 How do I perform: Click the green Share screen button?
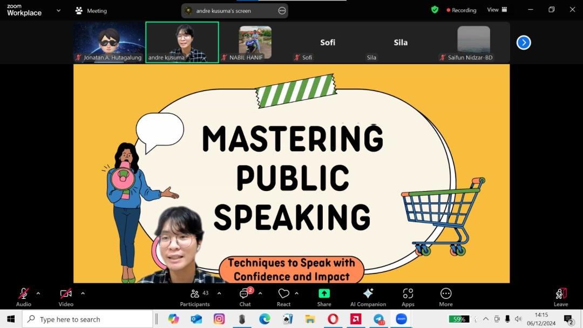(x=324, y=297)
